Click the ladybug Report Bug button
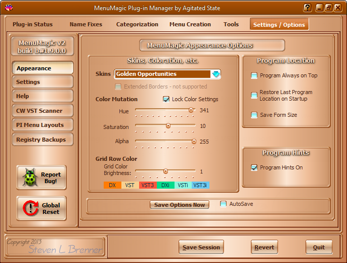347x263 pixels. 41,178
